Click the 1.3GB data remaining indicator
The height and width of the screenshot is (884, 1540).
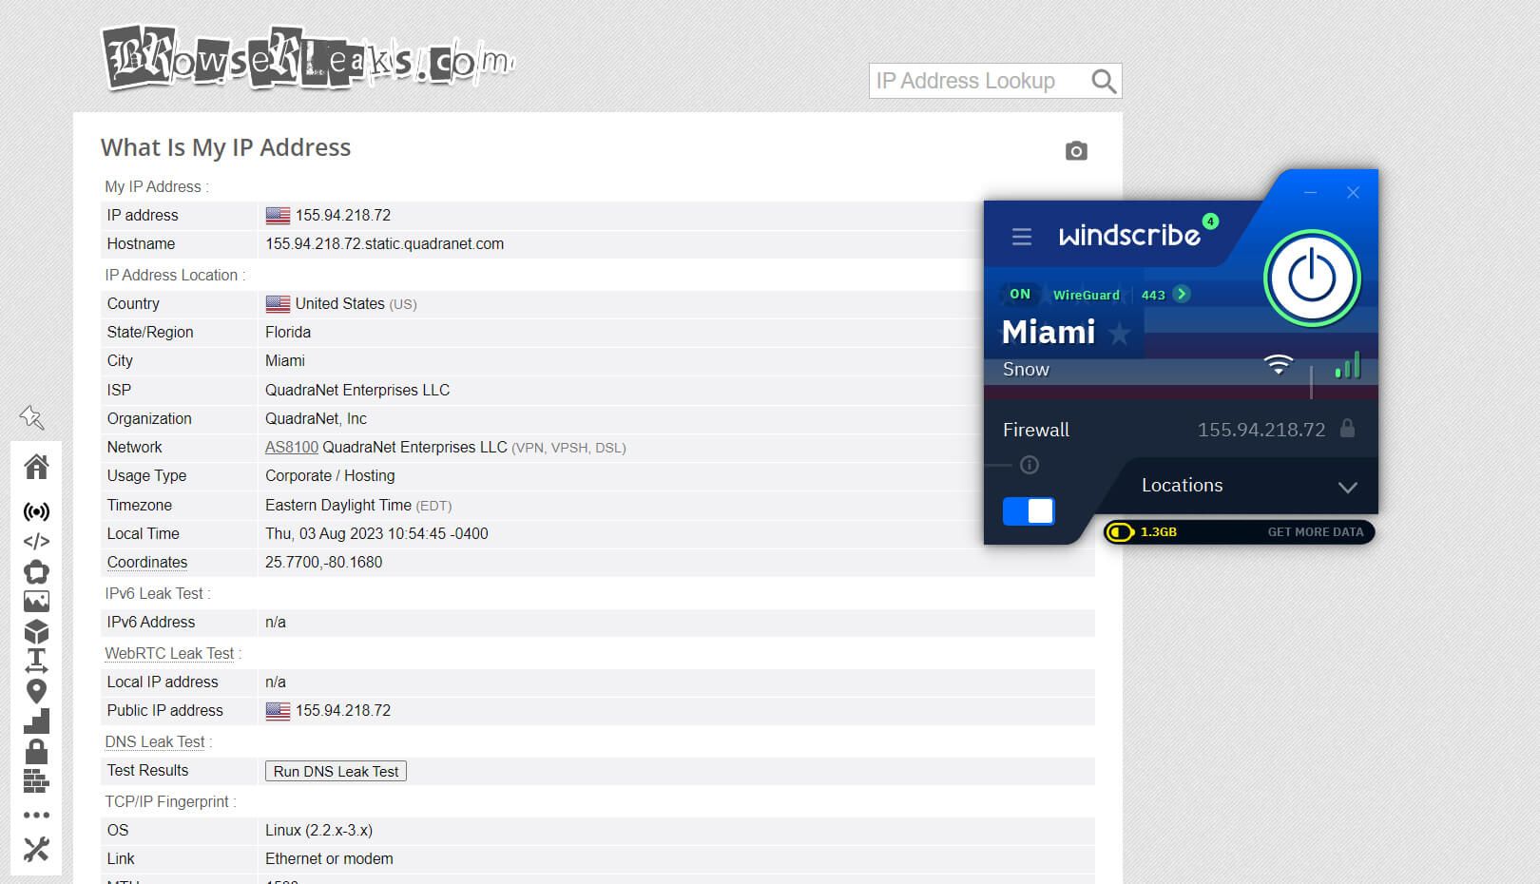click(x=1142, y=532)
